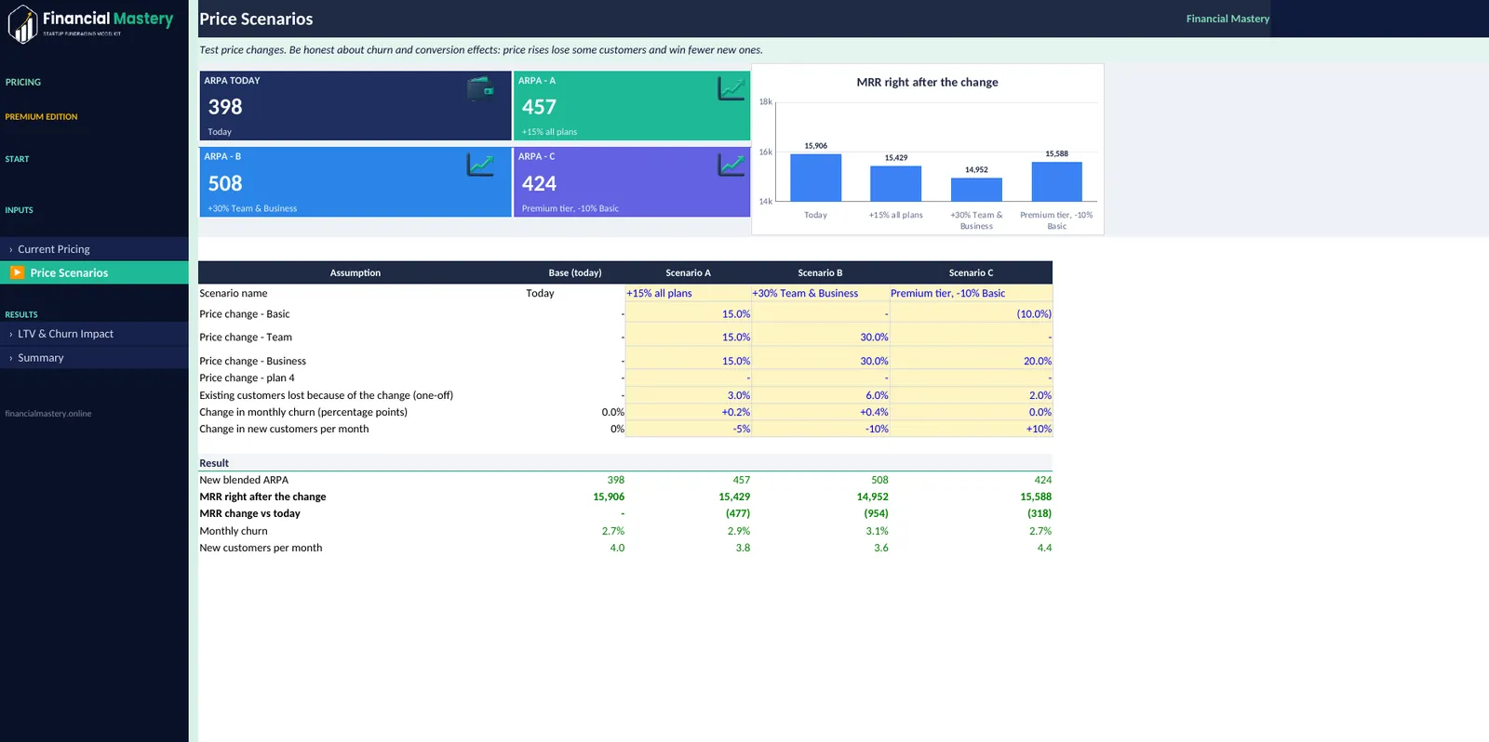Click the 14,952 chart bar
The height and width of the screenshot is (742, 1489).
click(x=976, y=190)
